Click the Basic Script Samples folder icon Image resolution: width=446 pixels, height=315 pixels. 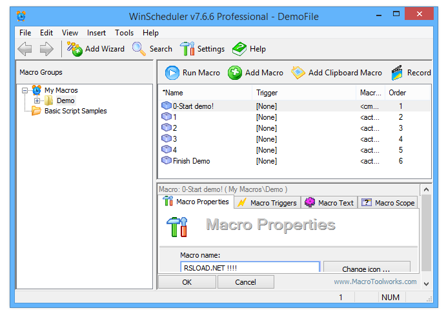click(x=36, y=111)
